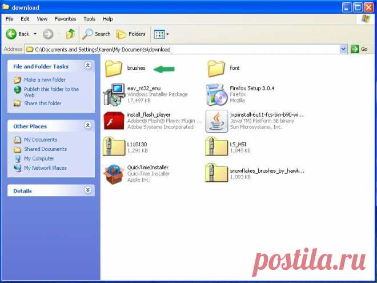Show the Folders tree pane
The image size is (377, 283).
click(131, 34)
